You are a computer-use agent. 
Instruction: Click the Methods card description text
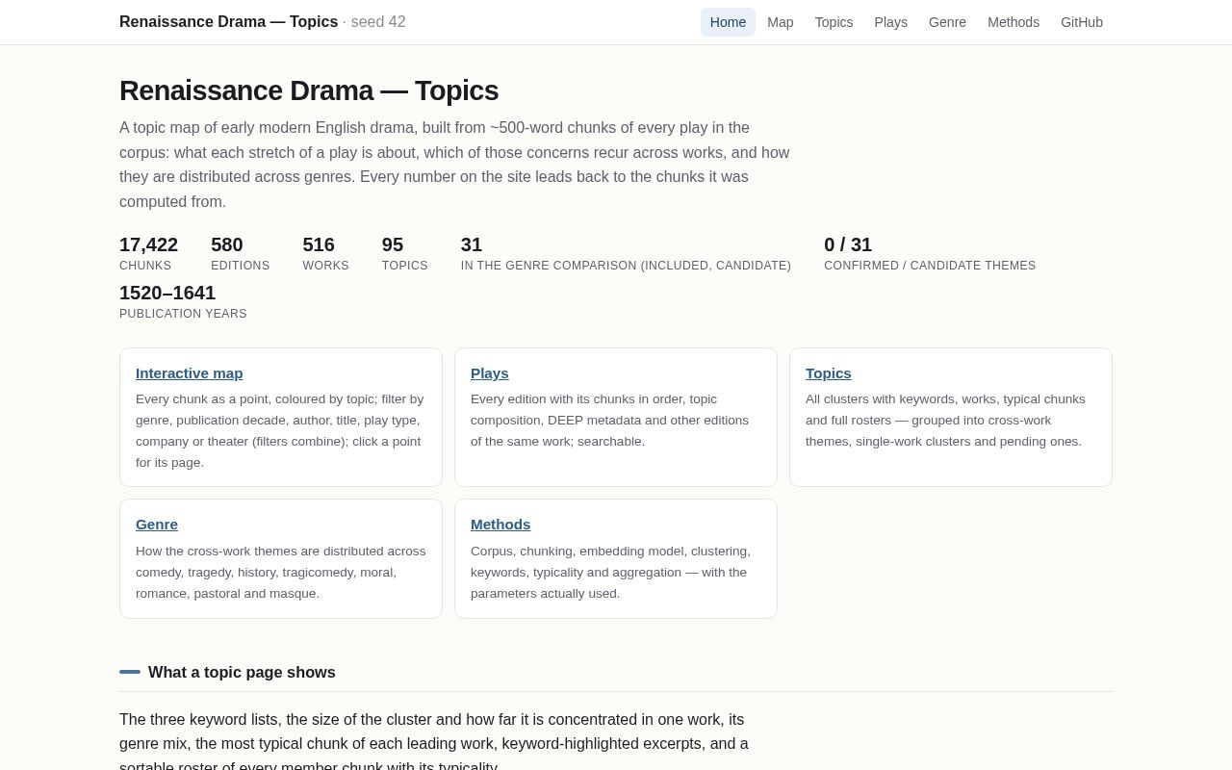tap(615, 572)
